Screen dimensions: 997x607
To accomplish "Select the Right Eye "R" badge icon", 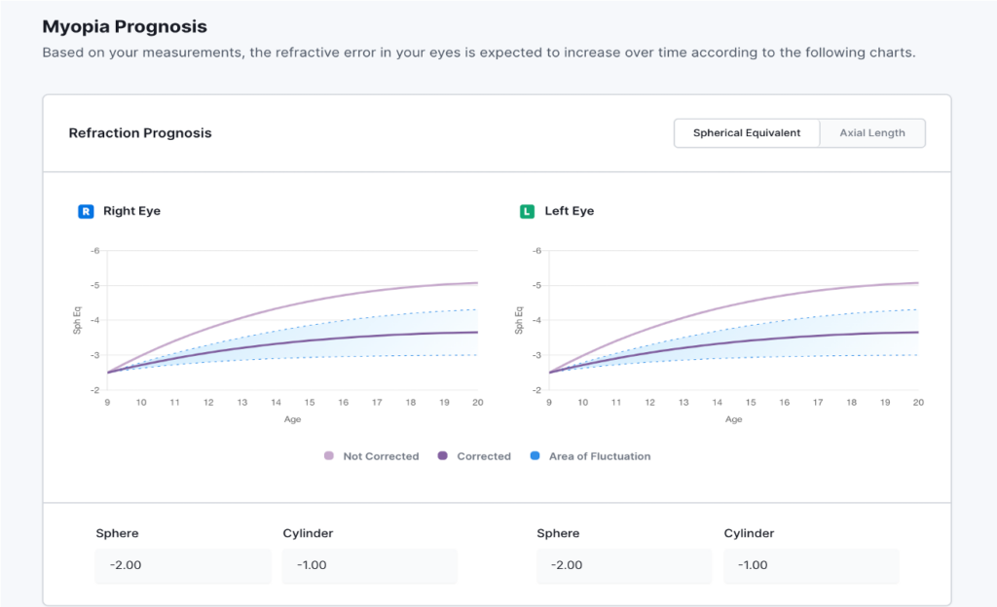I will pos(86,211).
